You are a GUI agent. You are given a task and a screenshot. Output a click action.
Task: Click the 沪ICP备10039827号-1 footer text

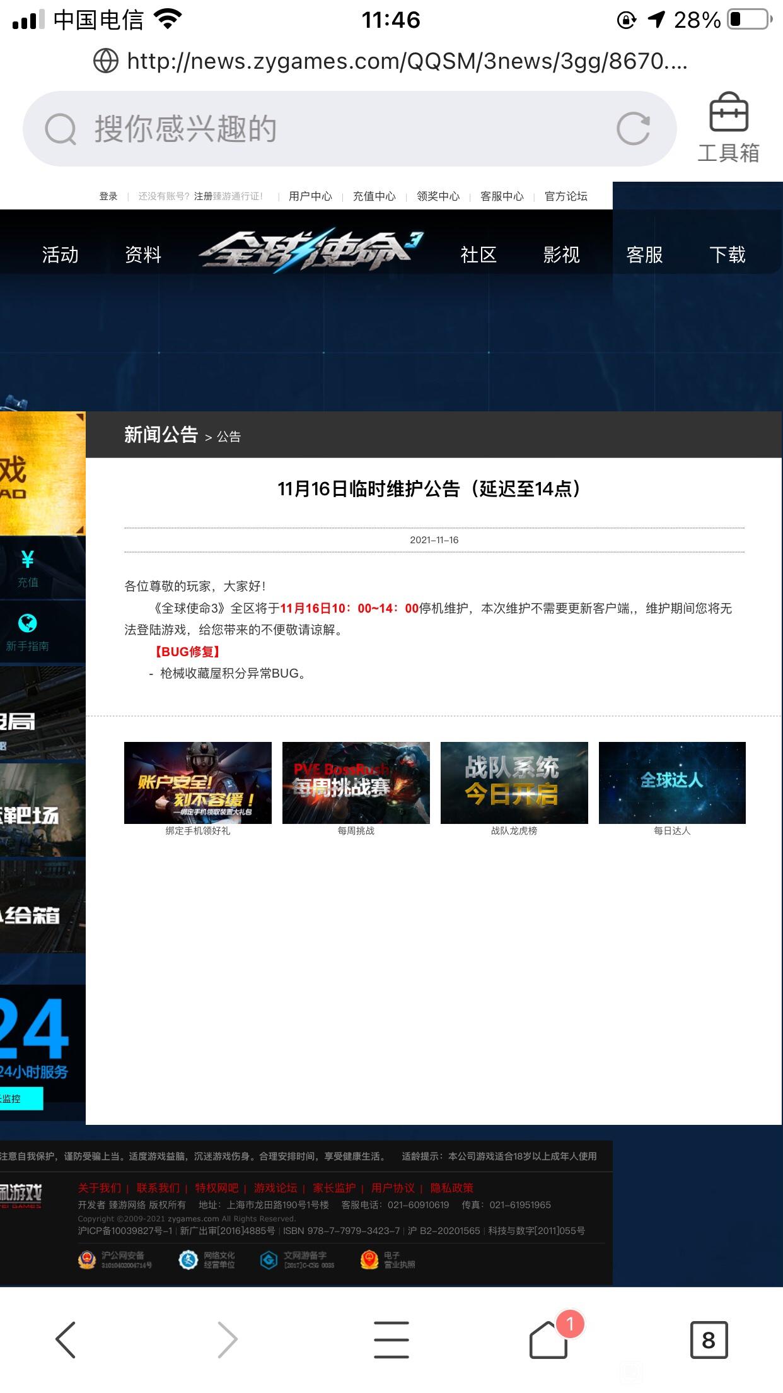[x=125, y=1231]
